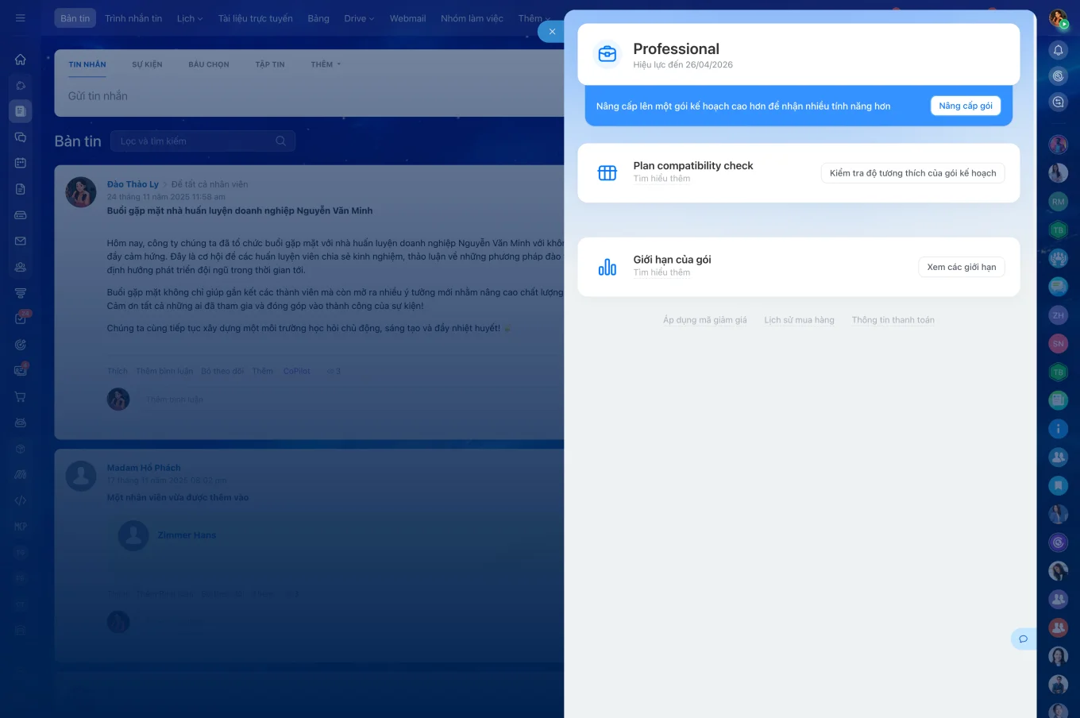
Task: Click Kiểm tra độ tương thích button
Action: pyautogui.click(x=913, y=173)
